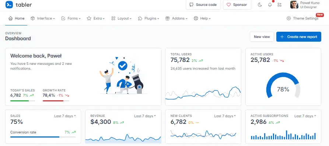Toggle dark mode moon icon
This screenshot has height=146, width=329.
point(260,5)
